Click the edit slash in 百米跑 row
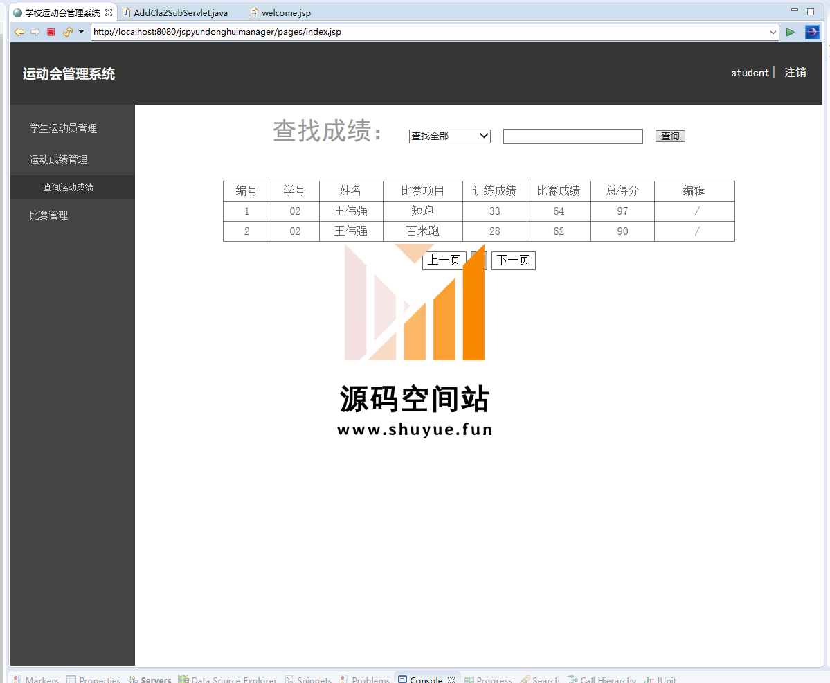Viewport: 830px width, 683px height. 696,231
